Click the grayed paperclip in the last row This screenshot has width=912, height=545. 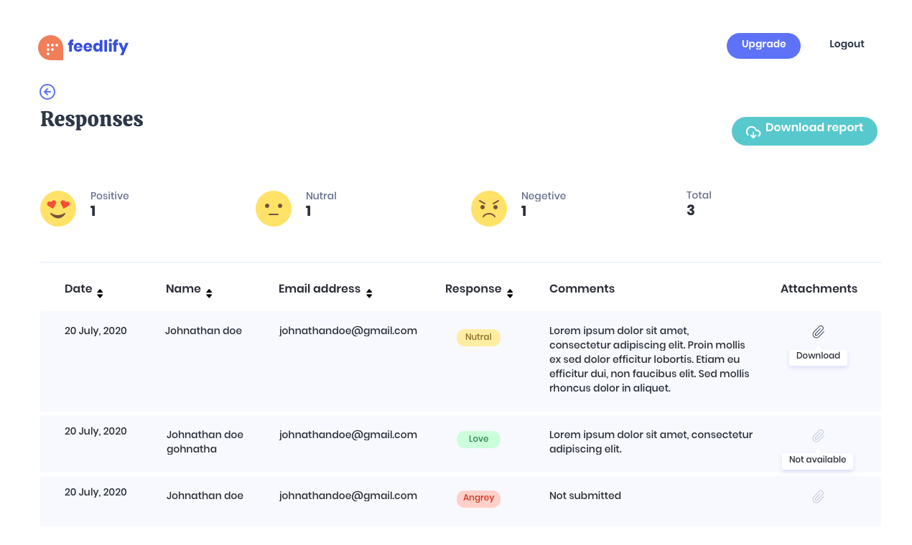point(818,496)
